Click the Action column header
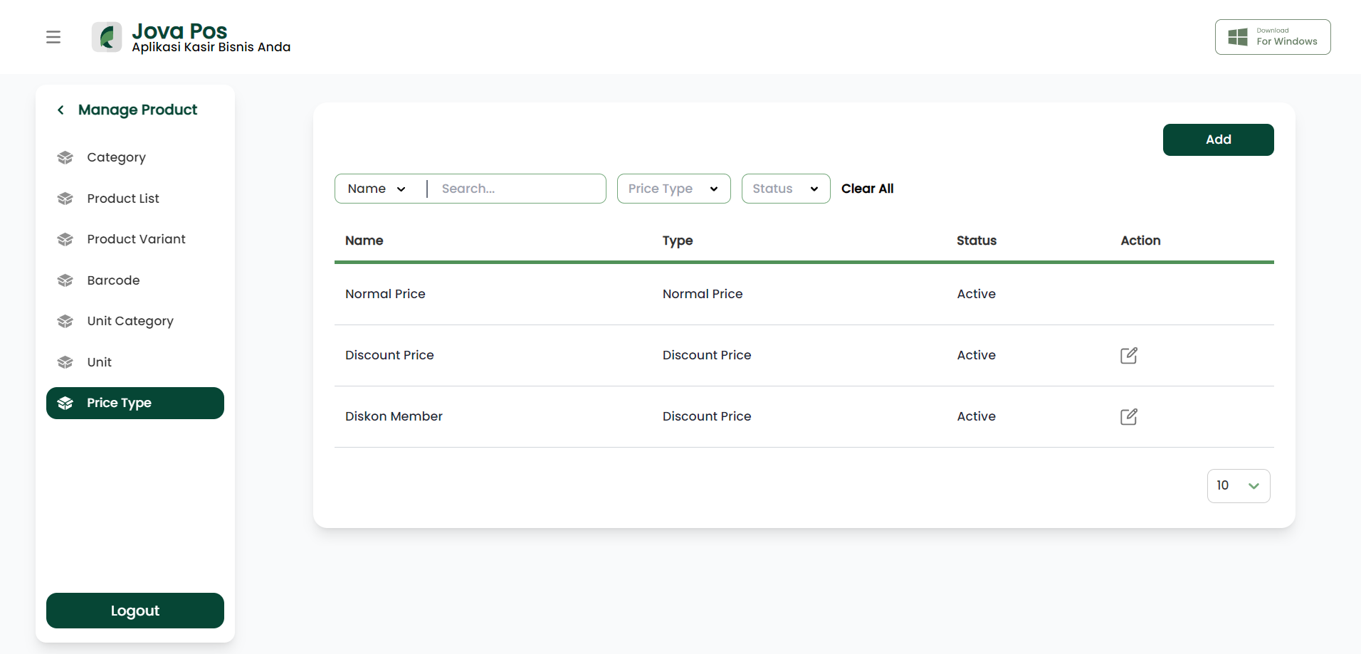The width and height of the screenshot is (1361, 654). [x=1140, y=241]
